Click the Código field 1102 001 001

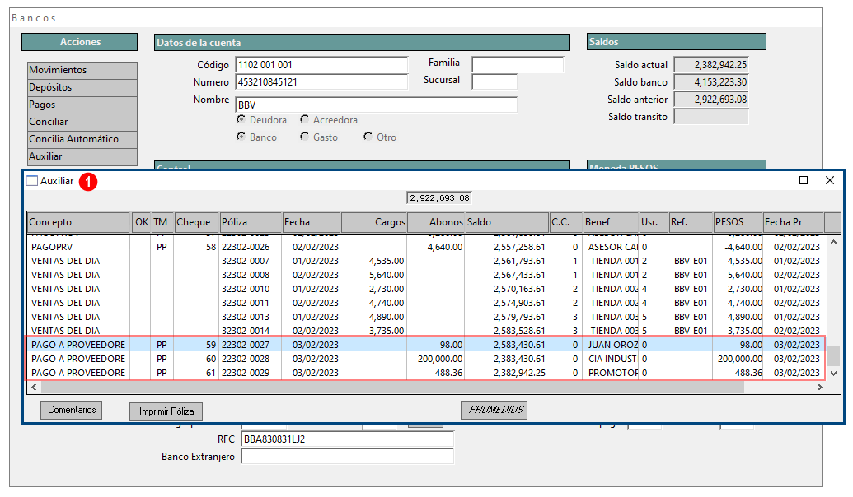click(x=321, y=65)
